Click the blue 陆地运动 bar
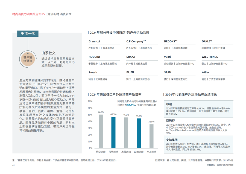The image size is (246, 174). [x=113, y=132]
